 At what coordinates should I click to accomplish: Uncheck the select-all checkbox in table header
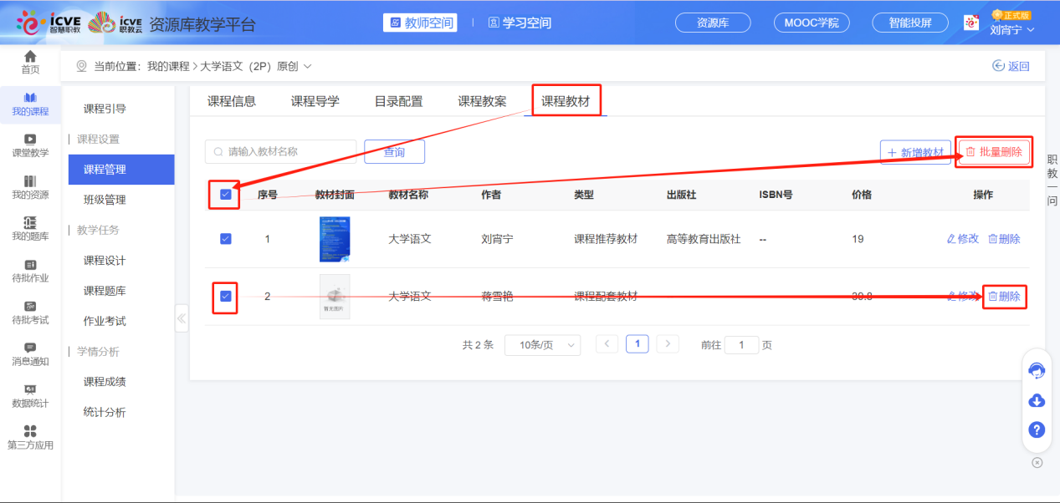(224, 194)
